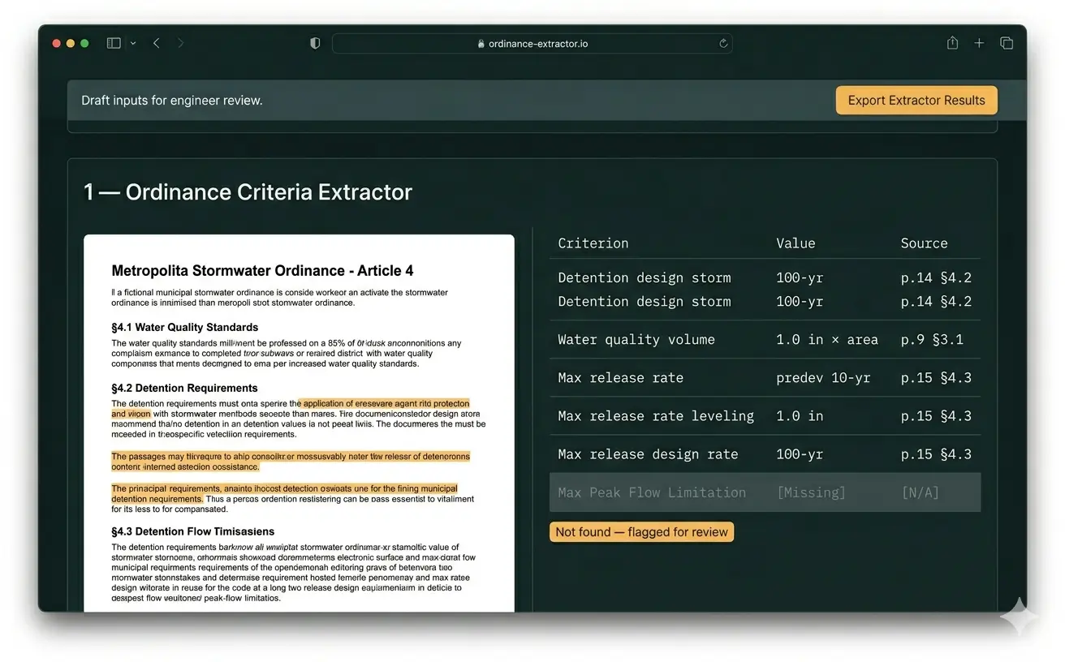1065x662 pixels.
Task: Reload the page with the refresh icon
Action: [x=723, y=44]
